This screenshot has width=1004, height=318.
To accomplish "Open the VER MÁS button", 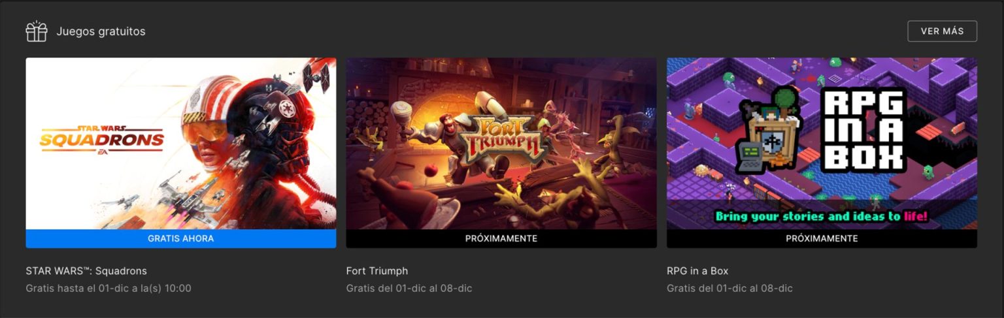I will [942, 31].
